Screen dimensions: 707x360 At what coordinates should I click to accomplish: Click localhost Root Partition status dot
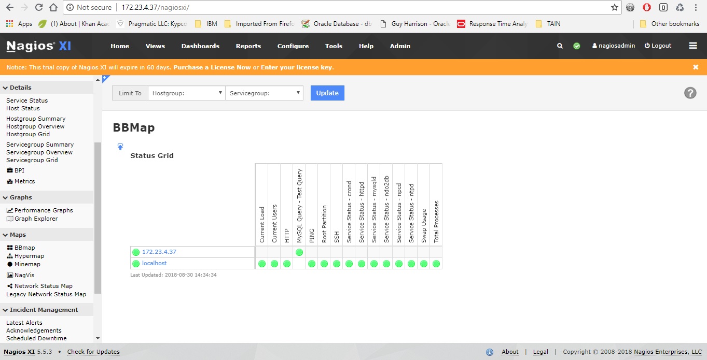(324, 264)
